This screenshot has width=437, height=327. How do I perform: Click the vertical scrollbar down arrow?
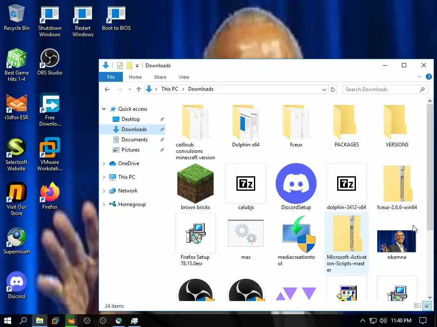tap(430, 297)
